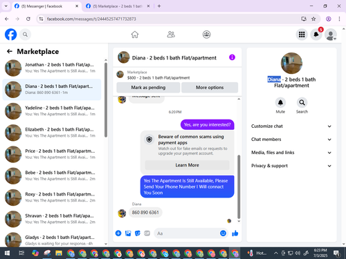Viewport: 346px width, 259px height.
Task: Open more actions plus icon in composer
Action: 118,233
